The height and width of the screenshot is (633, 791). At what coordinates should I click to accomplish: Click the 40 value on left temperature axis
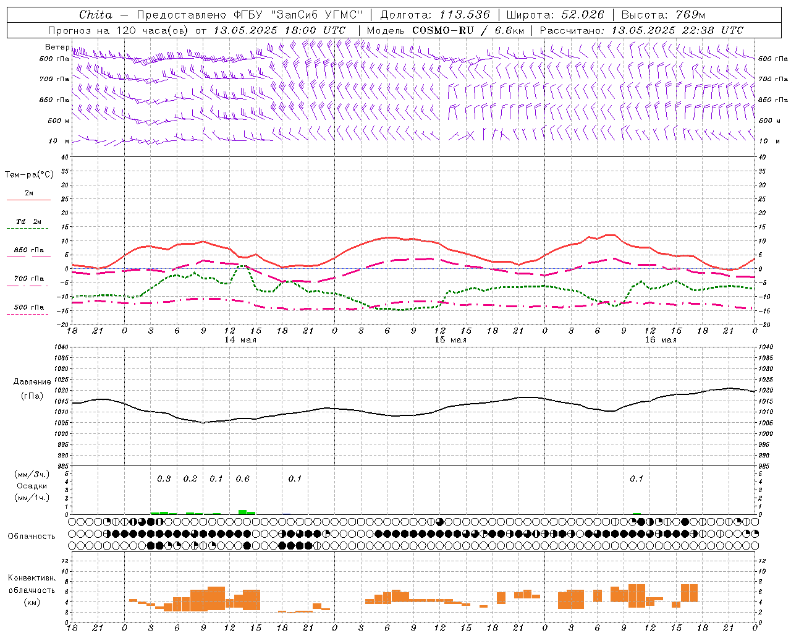tap(65, 157)
